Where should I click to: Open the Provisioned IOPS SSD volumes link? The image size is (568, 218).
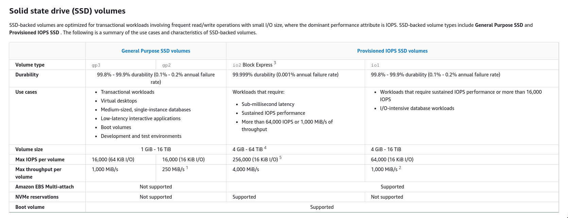pos(392,51)
